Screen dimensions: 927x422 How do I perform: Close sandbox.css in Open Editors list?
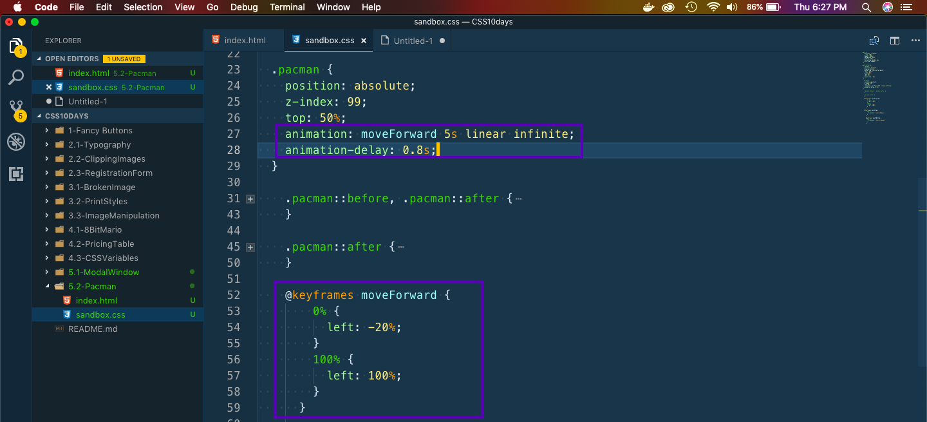point(49,87)
